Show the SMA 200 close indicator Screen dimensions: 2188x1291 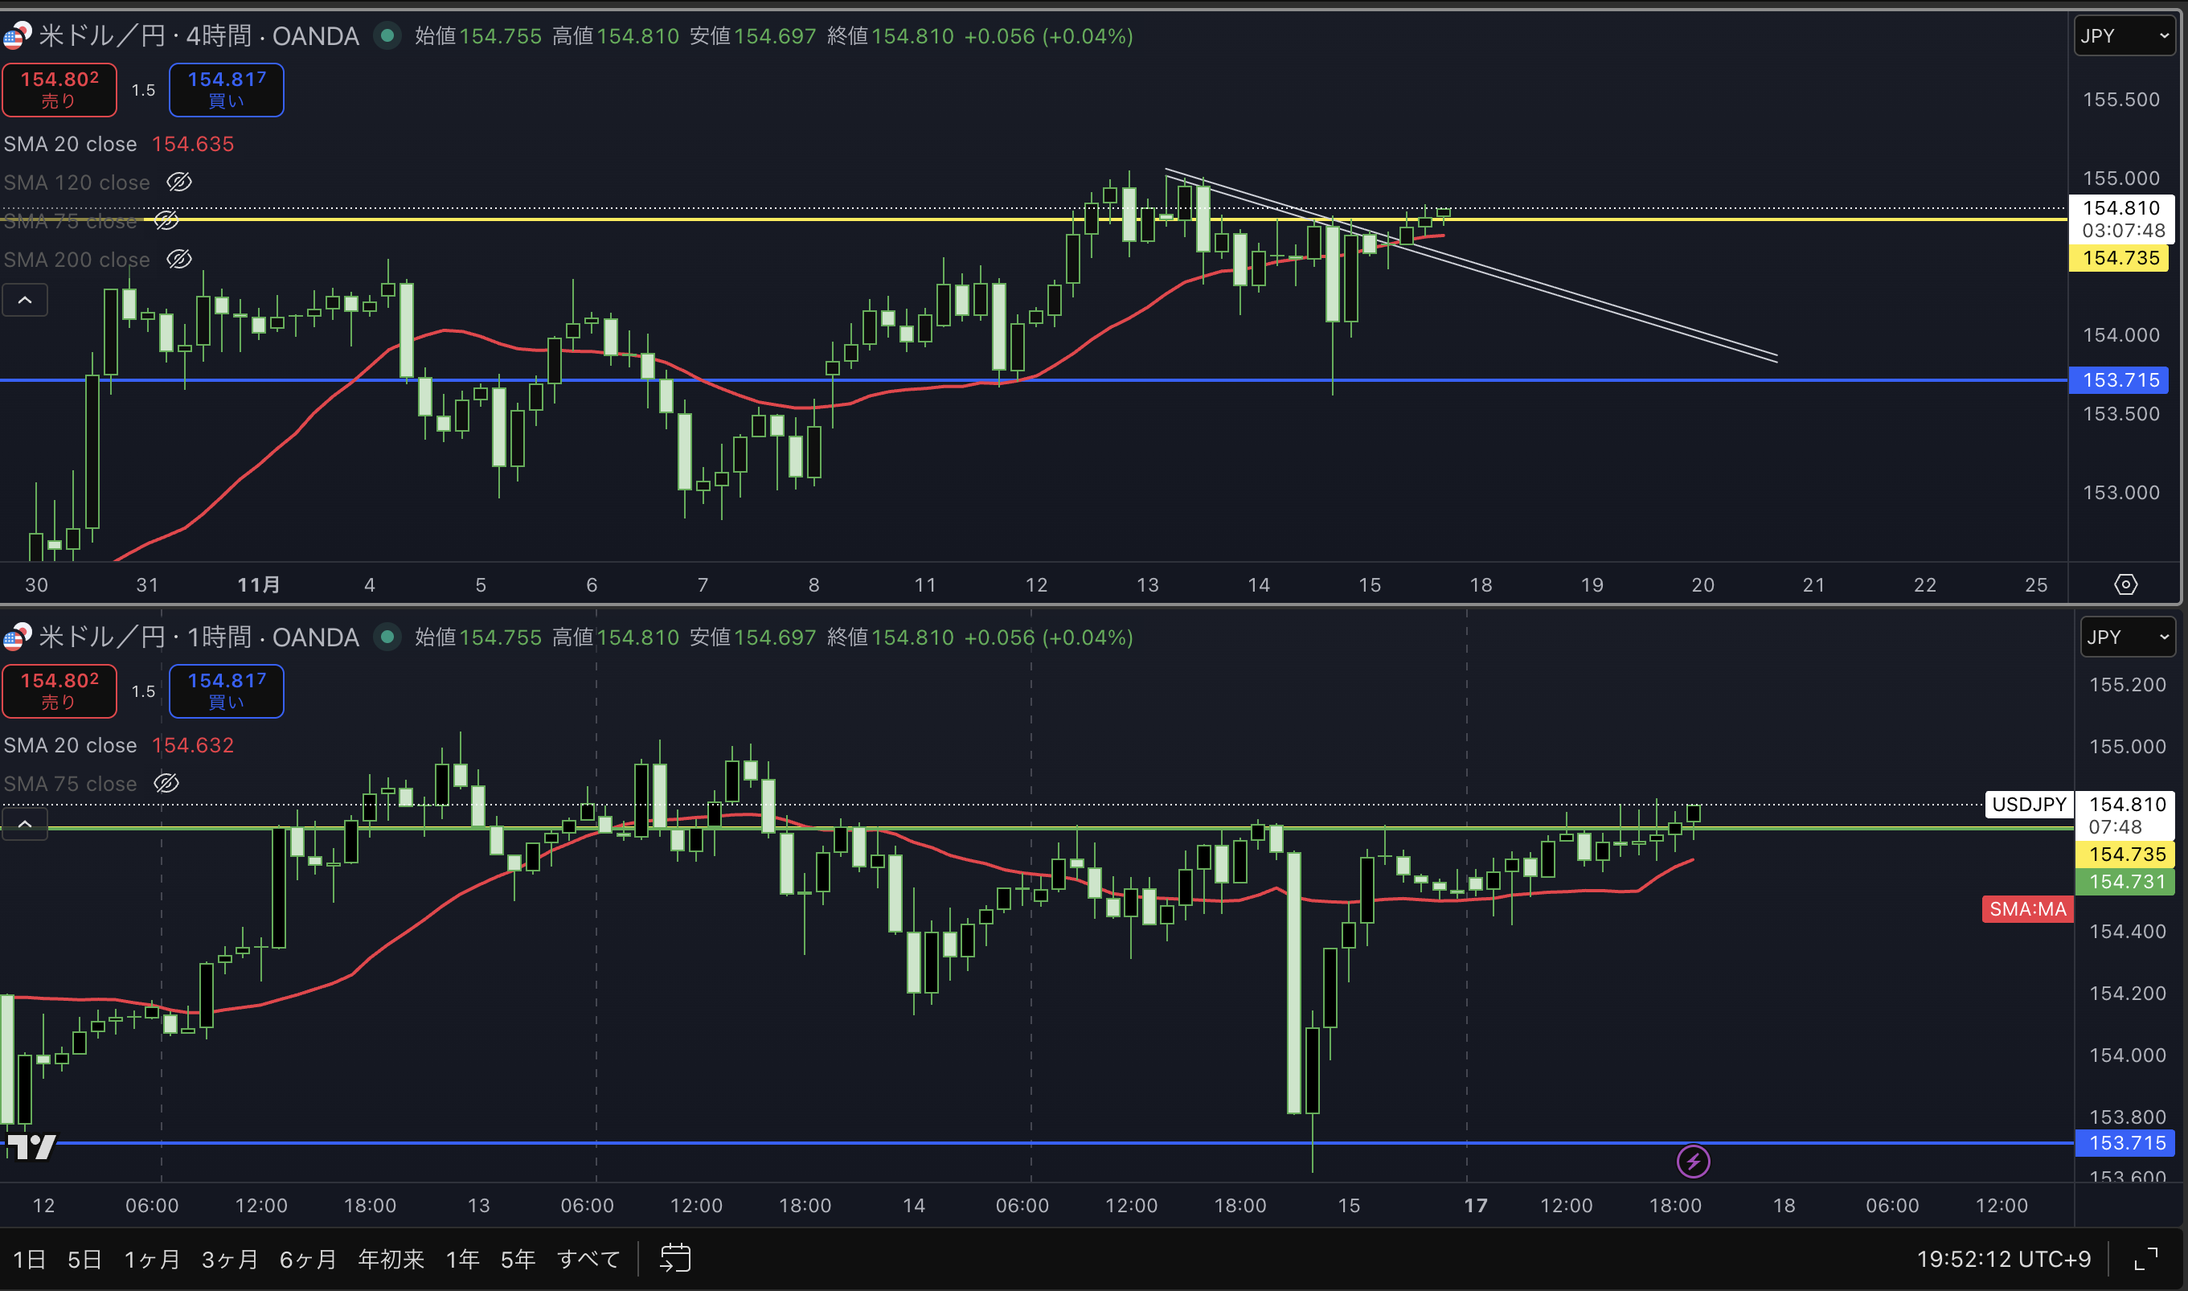[179, 259]
